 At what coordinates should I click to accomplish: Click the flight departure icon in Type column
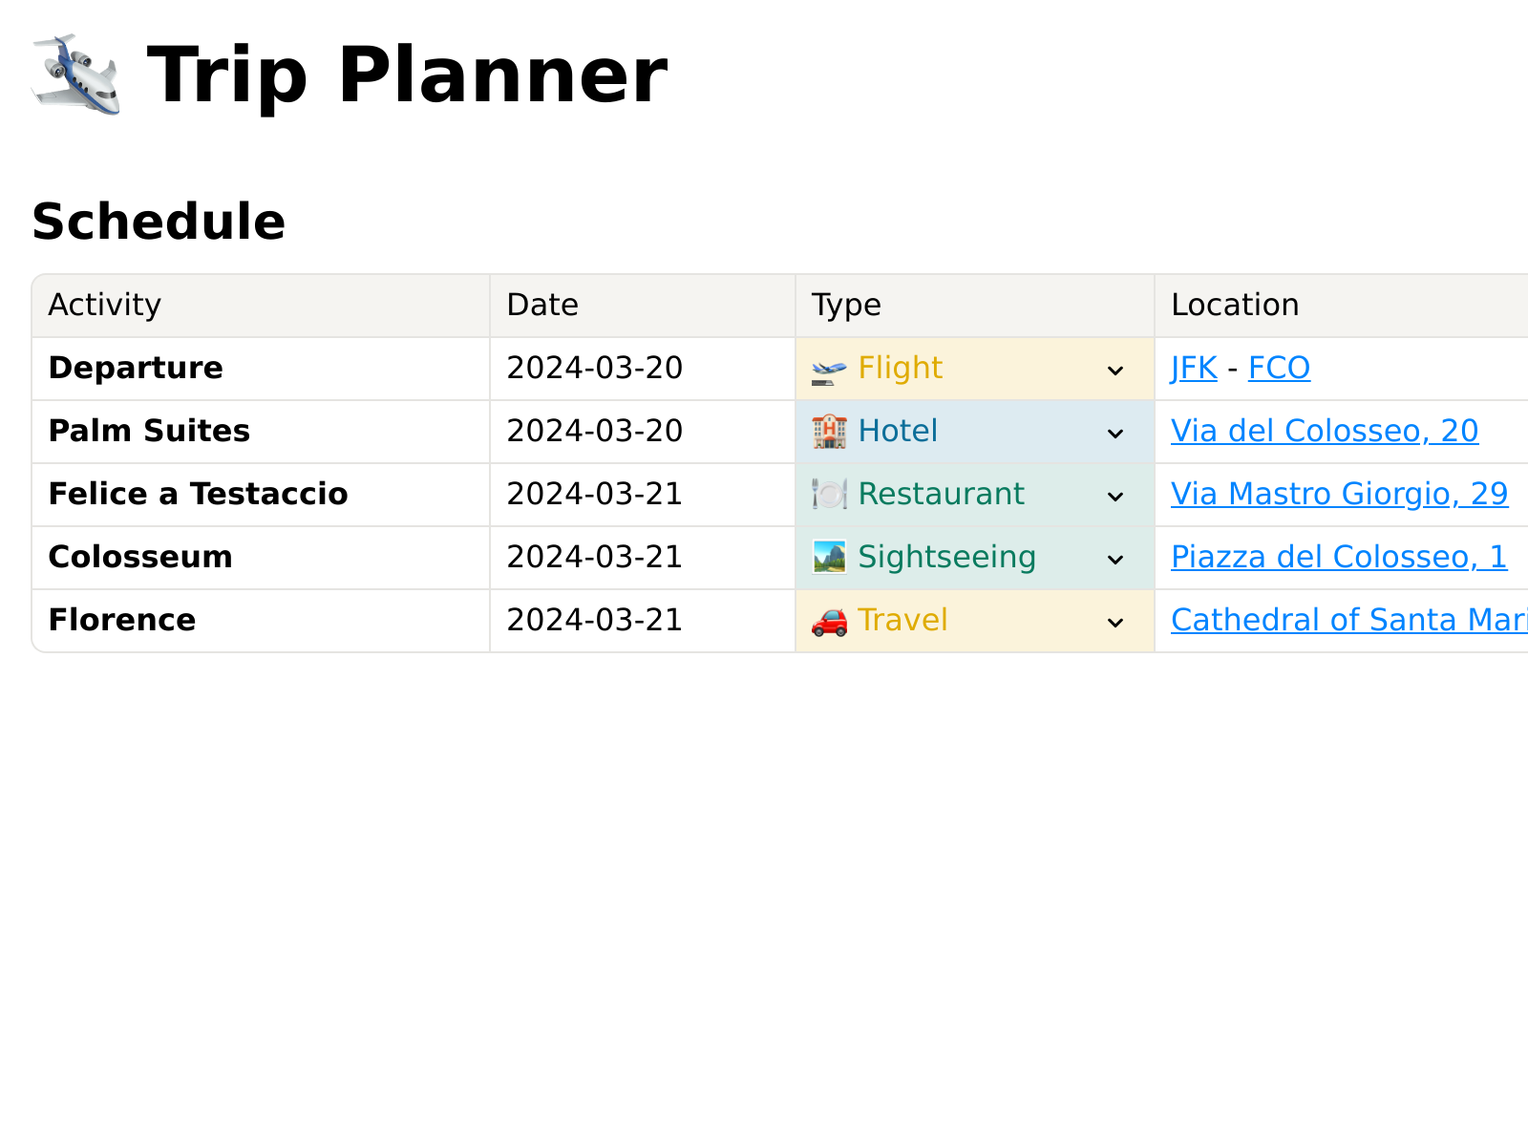click(x=829, y=370)
